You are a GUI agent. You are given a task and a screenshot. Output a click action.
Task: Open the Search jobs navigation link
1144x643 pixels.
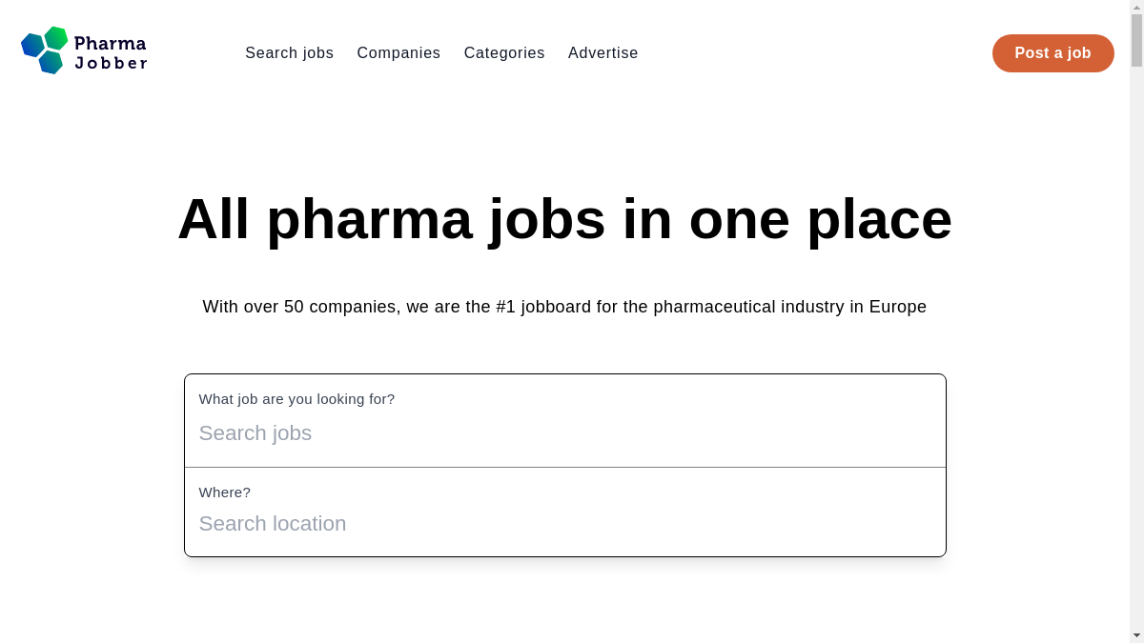click(x=289, y=53)
